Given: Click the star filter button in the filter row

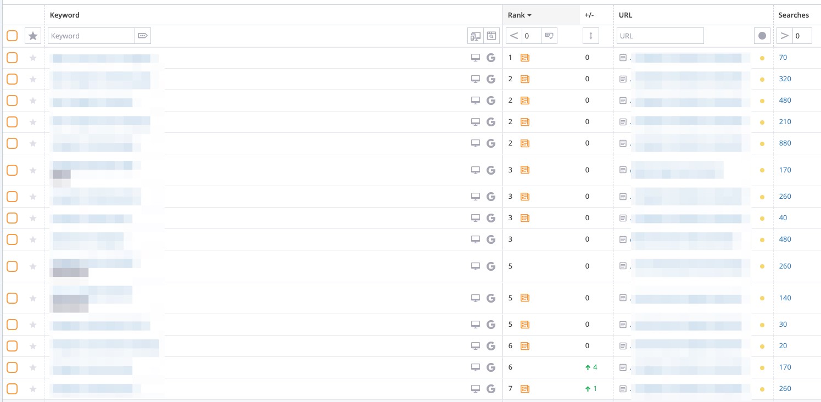Looking at the screenshot, I should point(33,36).
